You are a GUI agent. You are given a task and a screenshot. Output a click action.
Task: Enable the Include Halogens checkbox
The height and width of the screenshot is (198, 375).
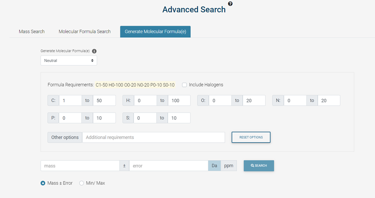(x=184, y=85)
